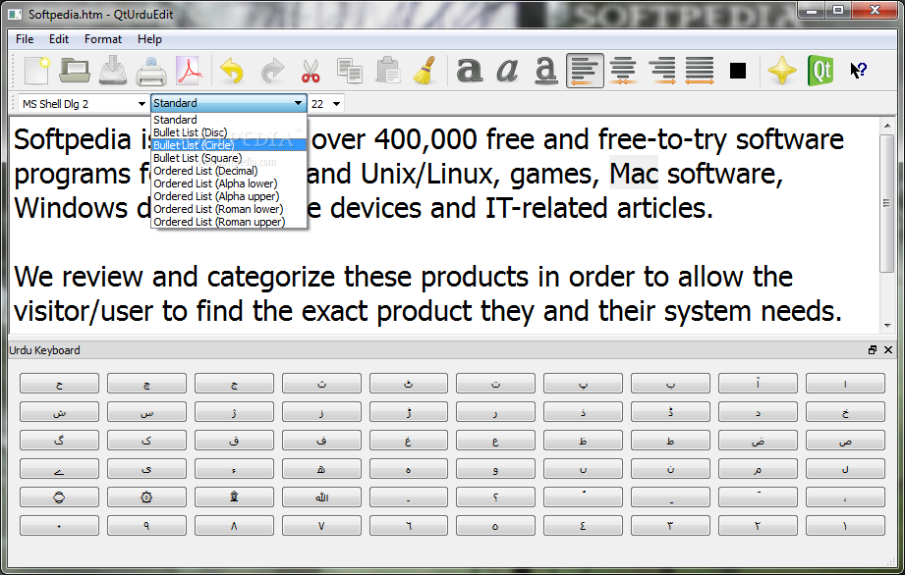Copy selection with the two-pages icon
This screenshot has width=905, height=575.
click(349, 71)
